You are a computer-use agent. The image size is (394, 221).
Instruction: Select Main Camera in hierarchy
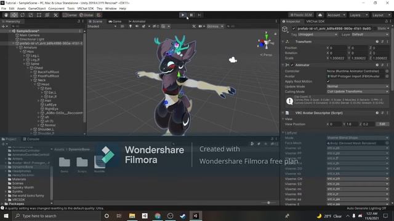[30, 35]
